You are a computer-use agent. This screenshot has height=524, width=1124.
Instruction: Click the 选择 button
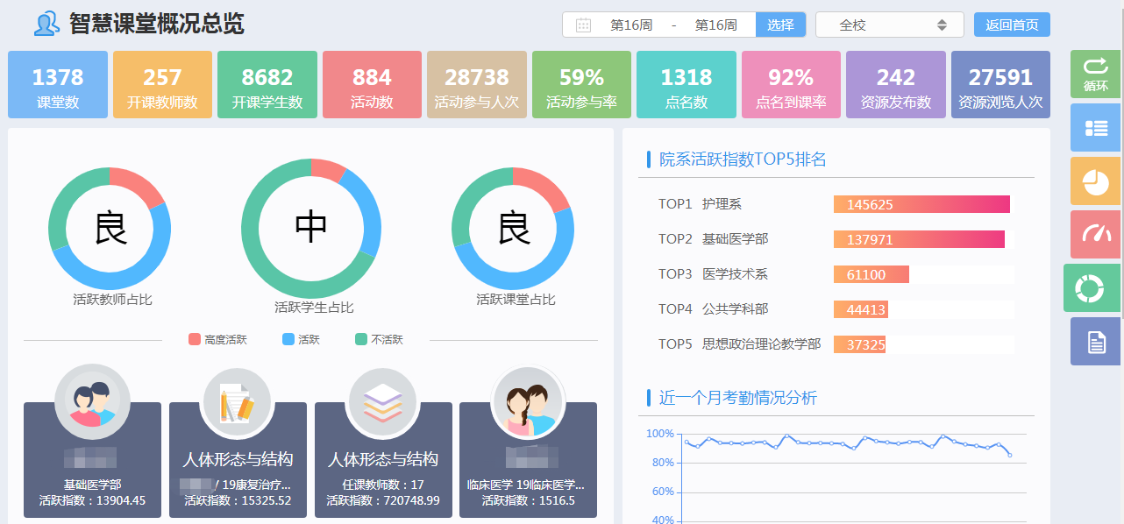point(780,25)
